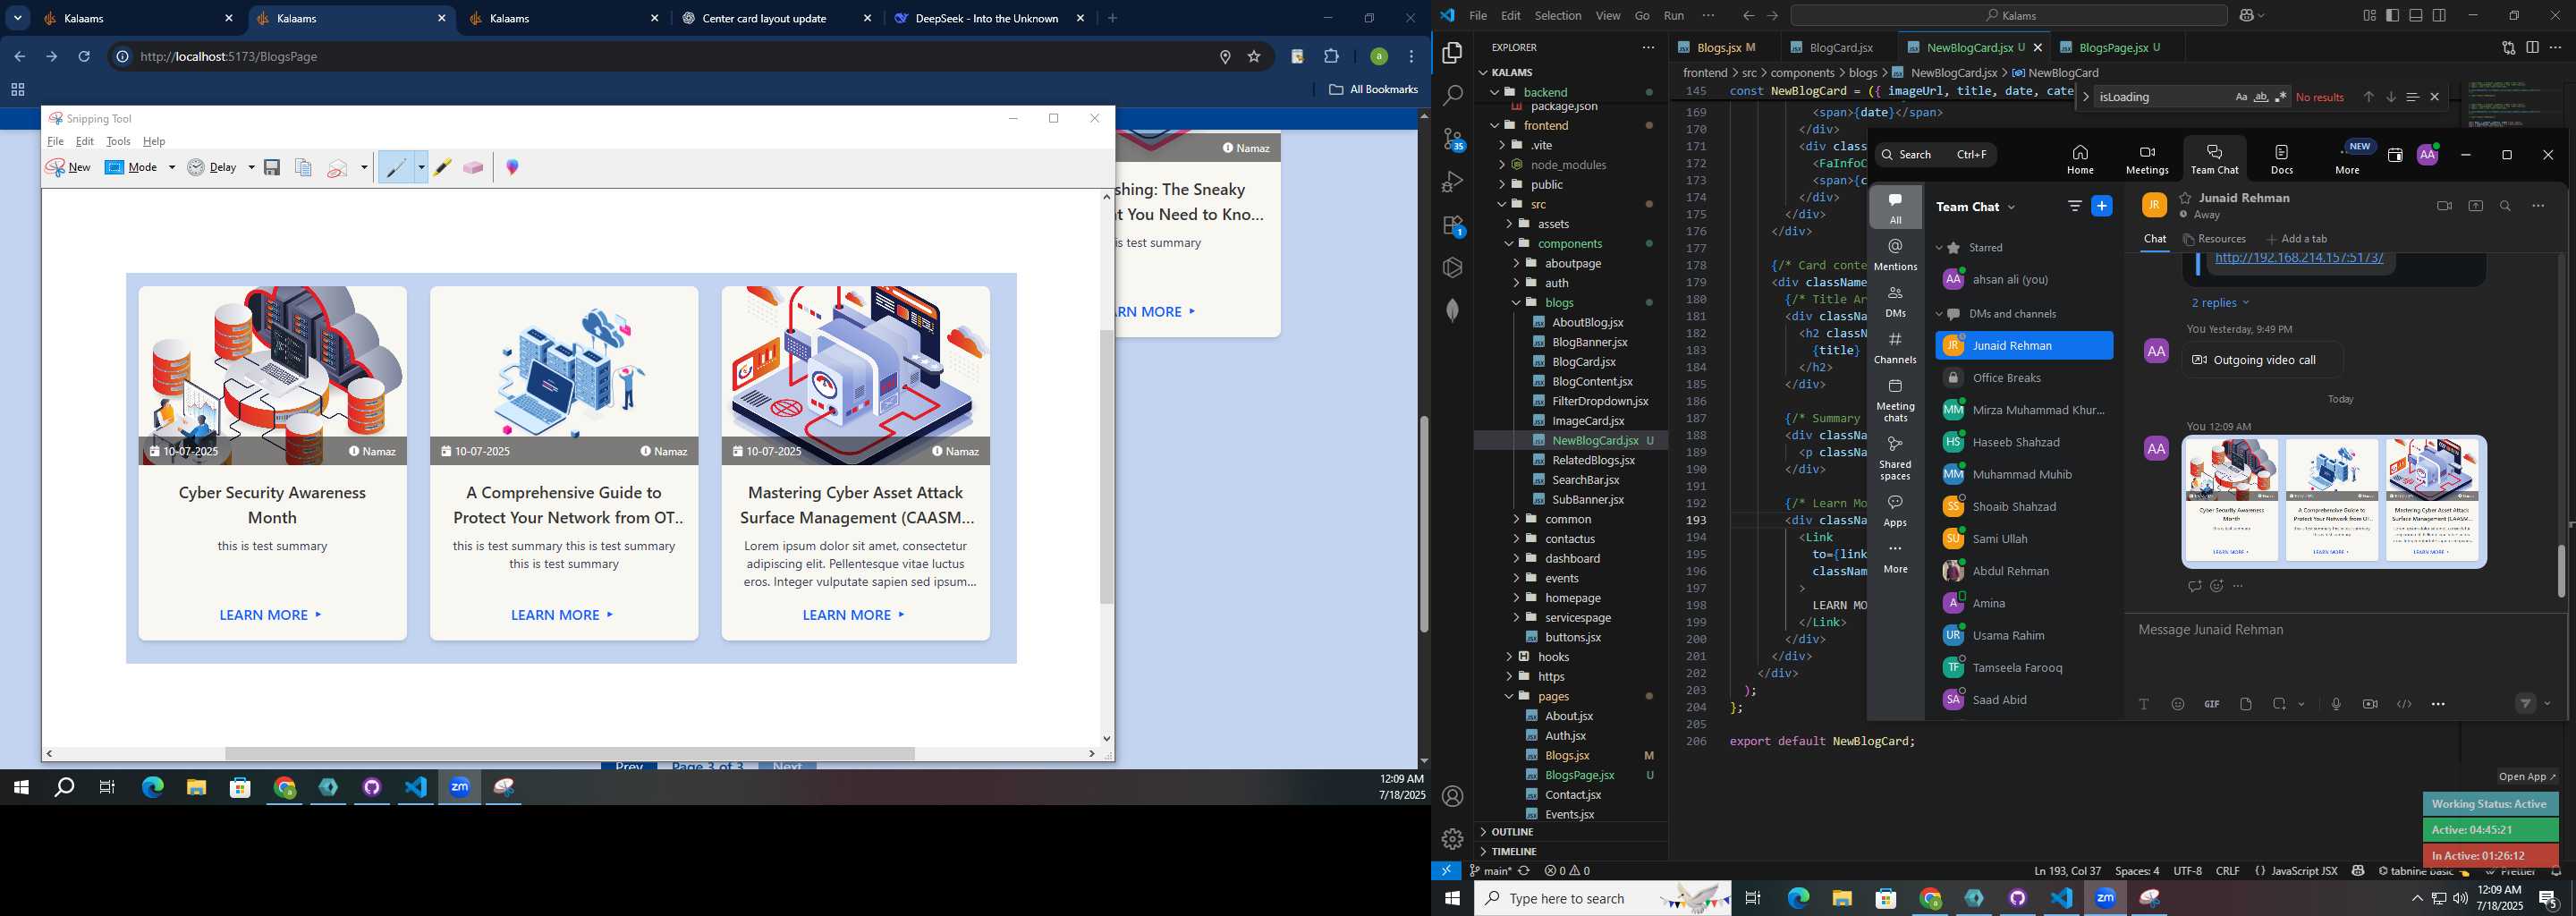Click New snip button in Snipping Tool
Viewport: 2576px width, 916px height.
point(68,168)
